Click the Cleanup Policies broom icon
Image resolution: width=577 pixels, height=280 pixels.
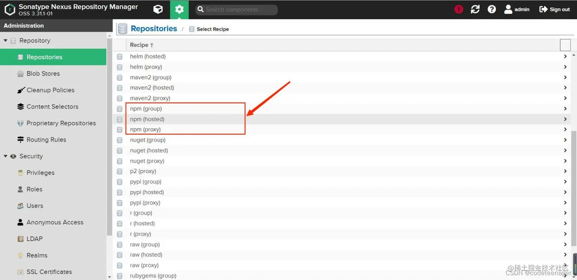(21, 90)
